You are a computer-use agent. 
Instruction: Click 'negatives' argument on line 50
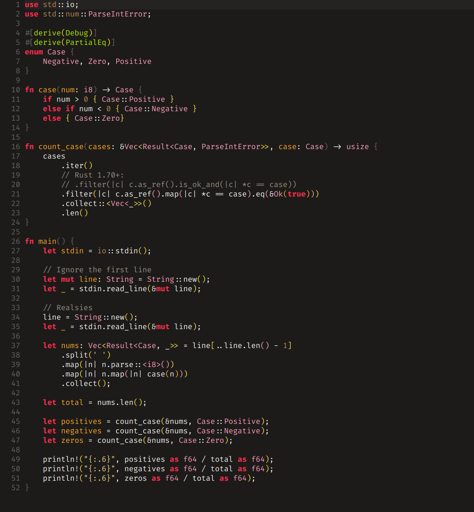point(145,469)
